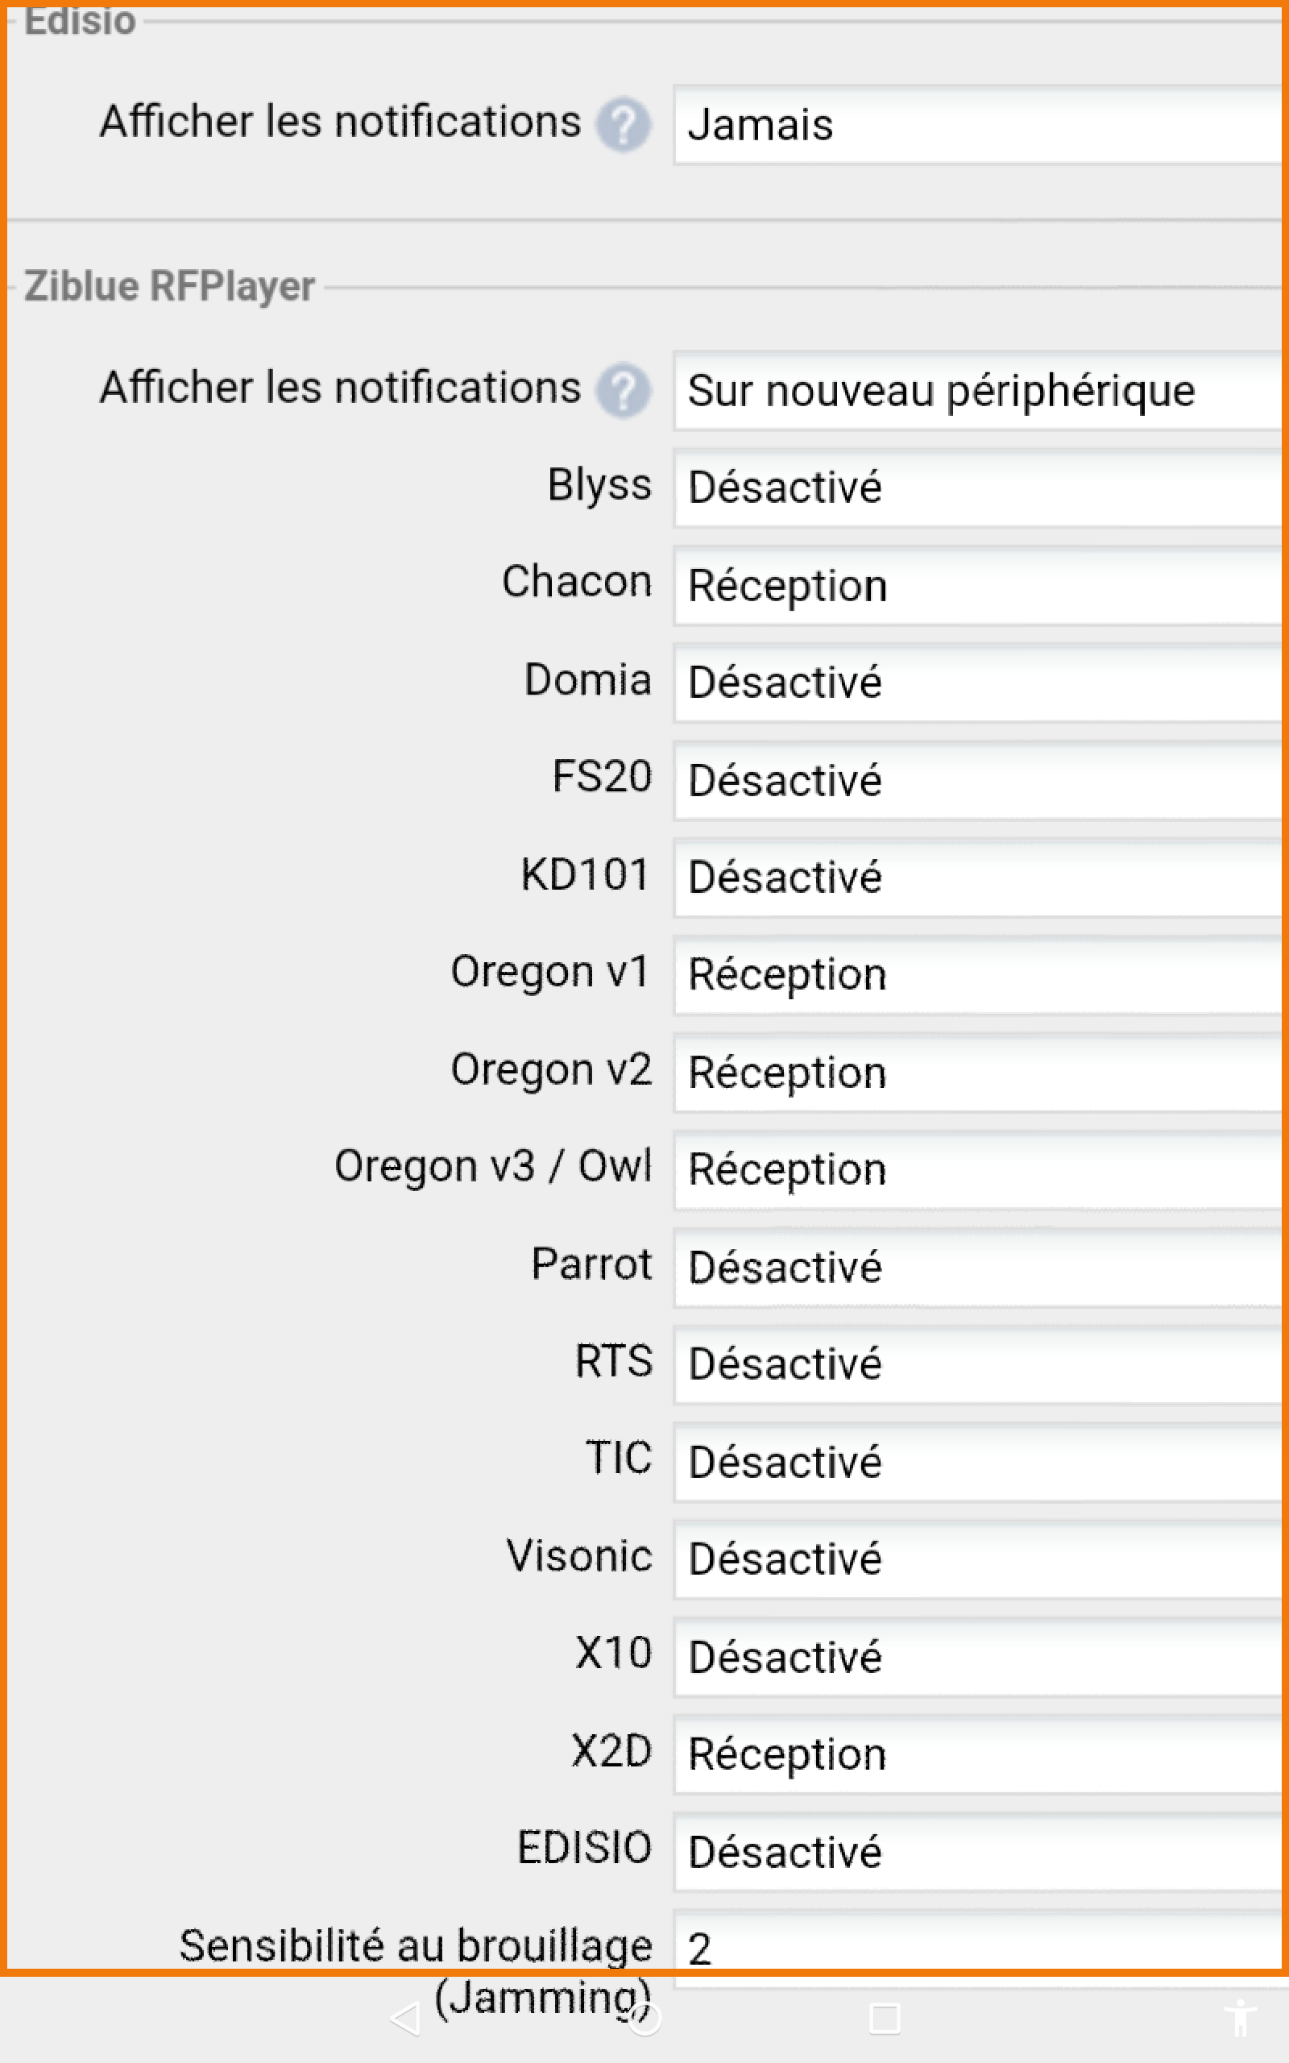
Task: Tap the accessibility figure icon
Action: [1241, 2018]
